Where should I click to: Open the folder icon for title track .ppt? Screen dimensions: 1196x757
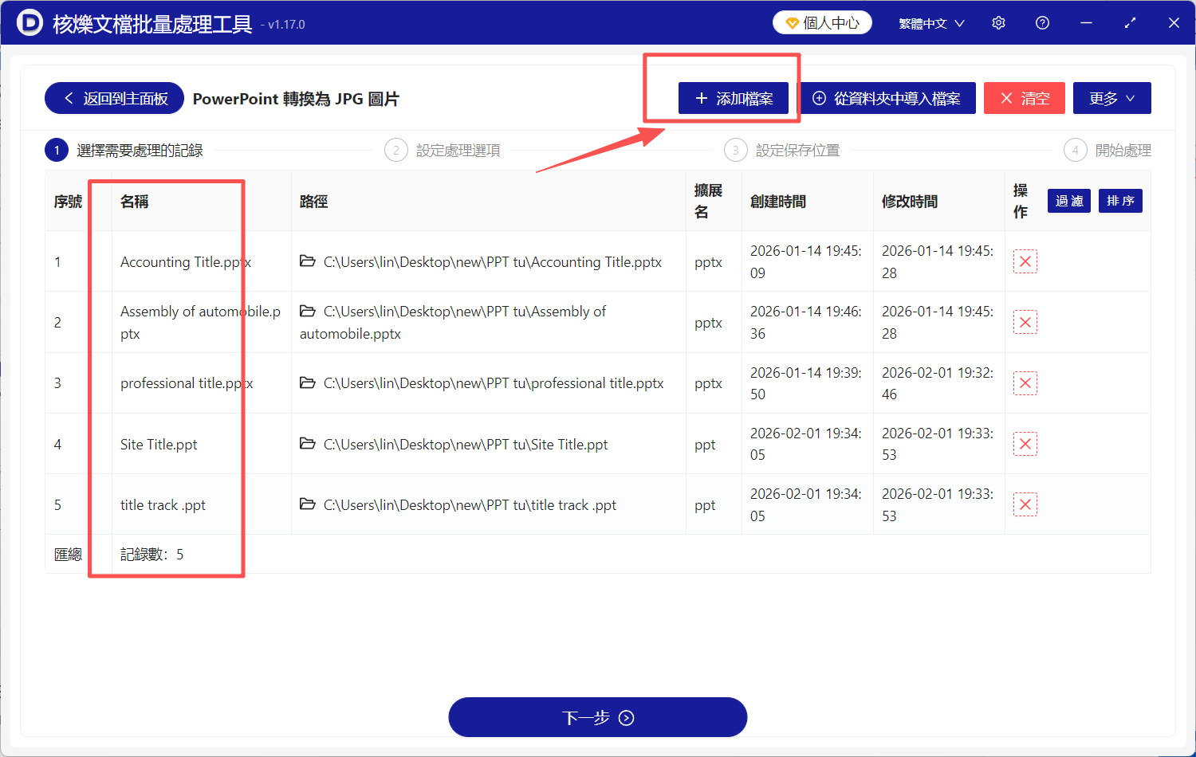pos(308,504)
